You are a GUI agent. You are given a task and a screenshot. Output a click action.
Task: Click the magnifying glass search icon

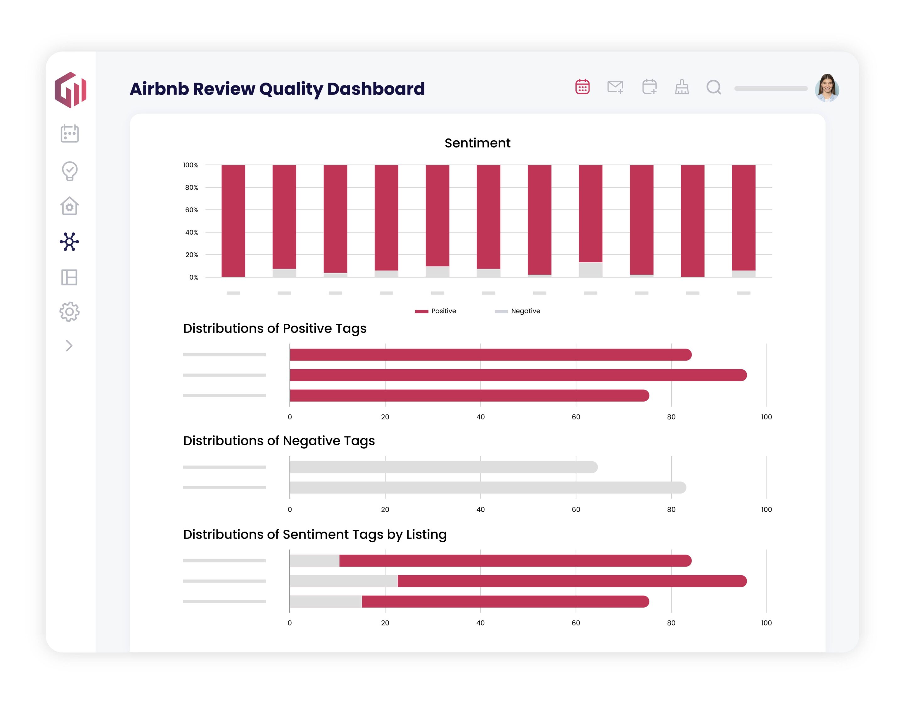(713, 87)
